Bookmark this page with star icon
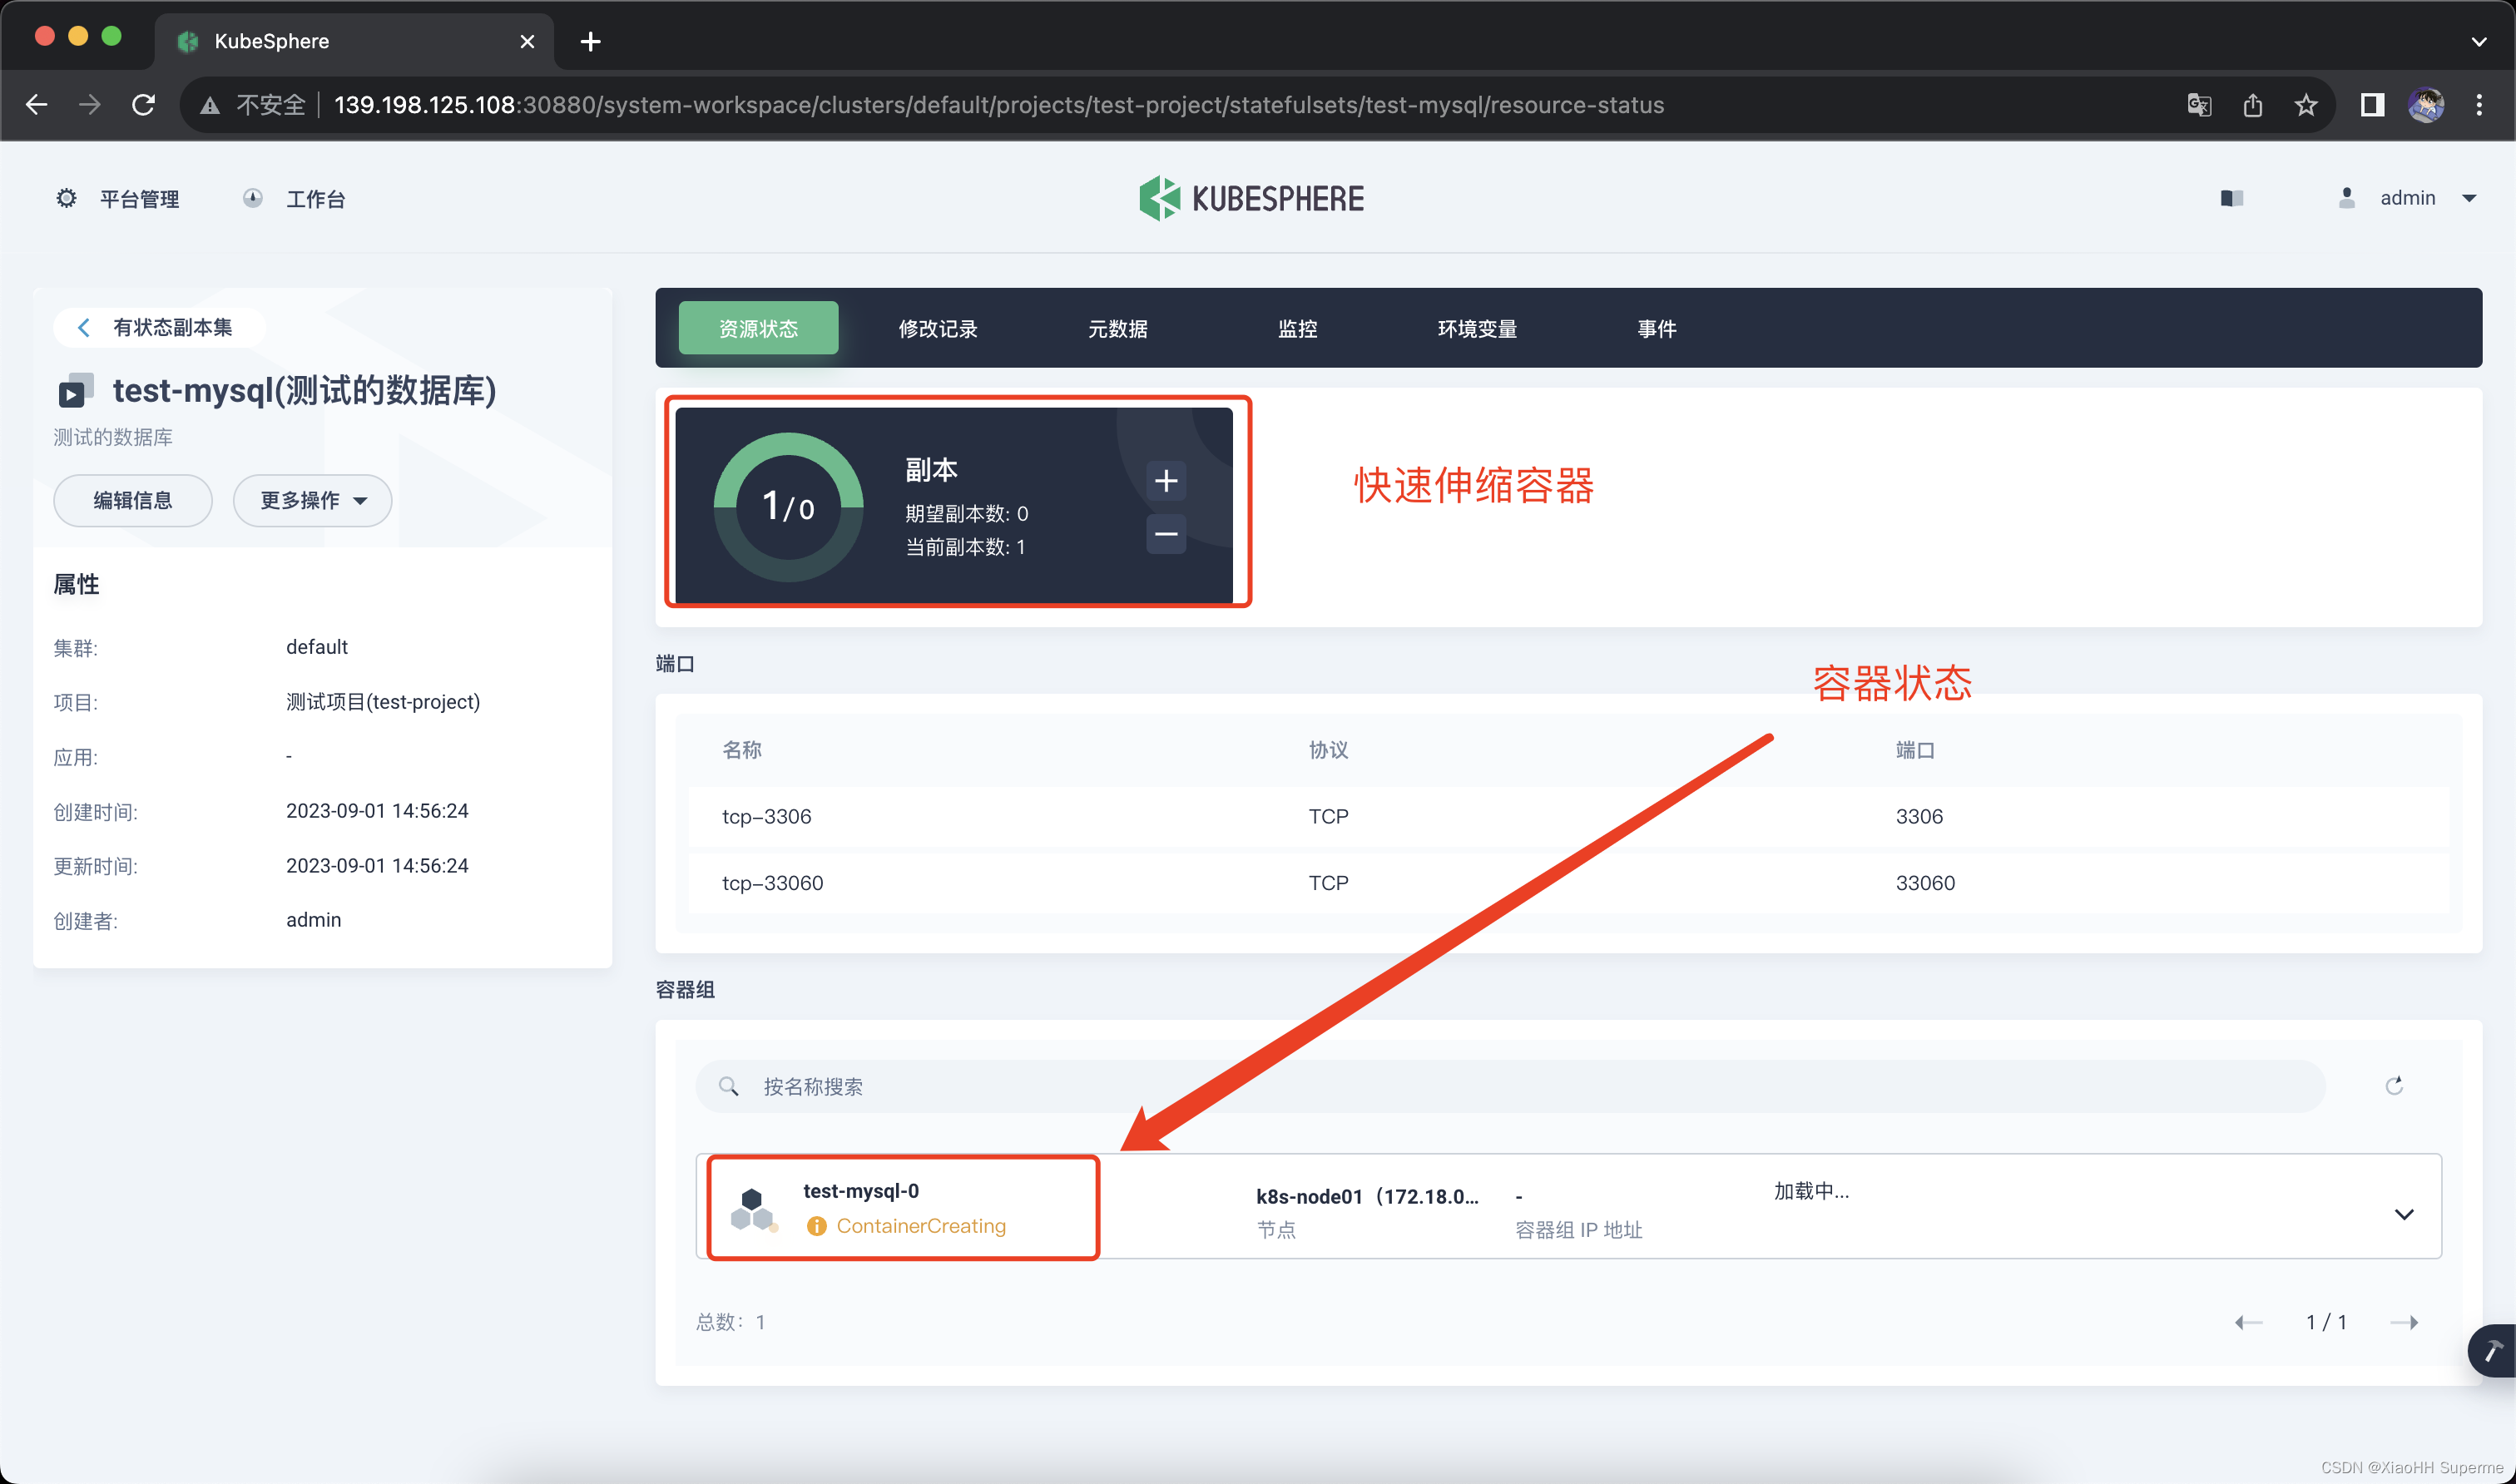The width and height of the screenshot is (2516, 1484). (x=2306, y=105)
